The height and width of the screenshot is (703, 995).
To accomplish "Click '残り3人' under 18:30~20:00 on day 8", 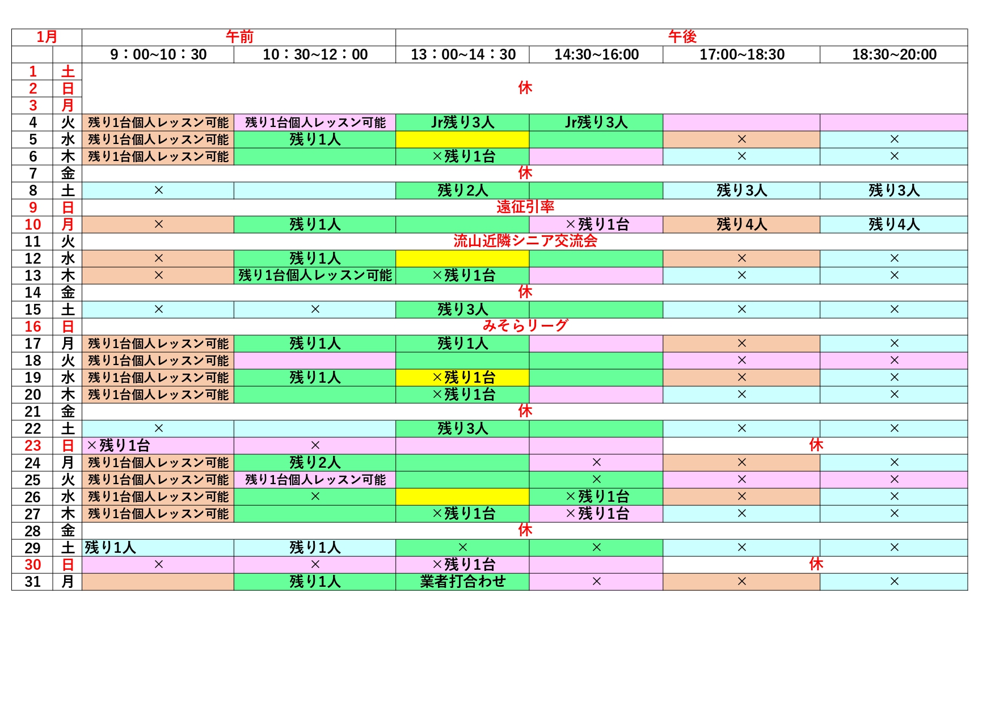I will [894, 190].
